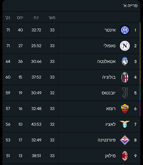Click the Napoli club crest
Screen dimensions: 143x165
point(125,46)
